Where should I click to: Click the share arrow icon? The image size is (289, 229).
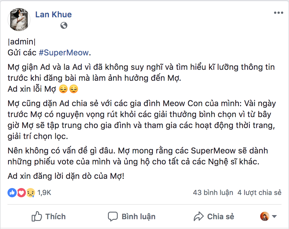[x=199, y=216]
